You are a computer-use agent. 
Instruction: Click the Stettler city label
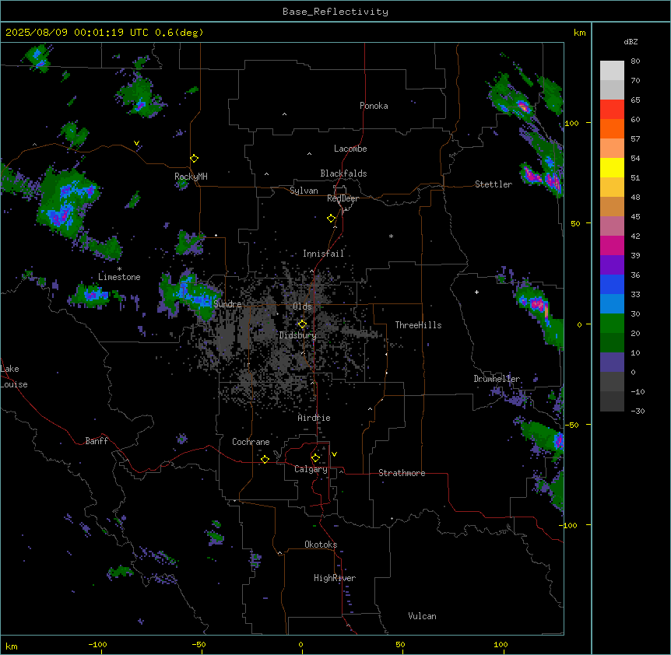(x=494, y=184)
